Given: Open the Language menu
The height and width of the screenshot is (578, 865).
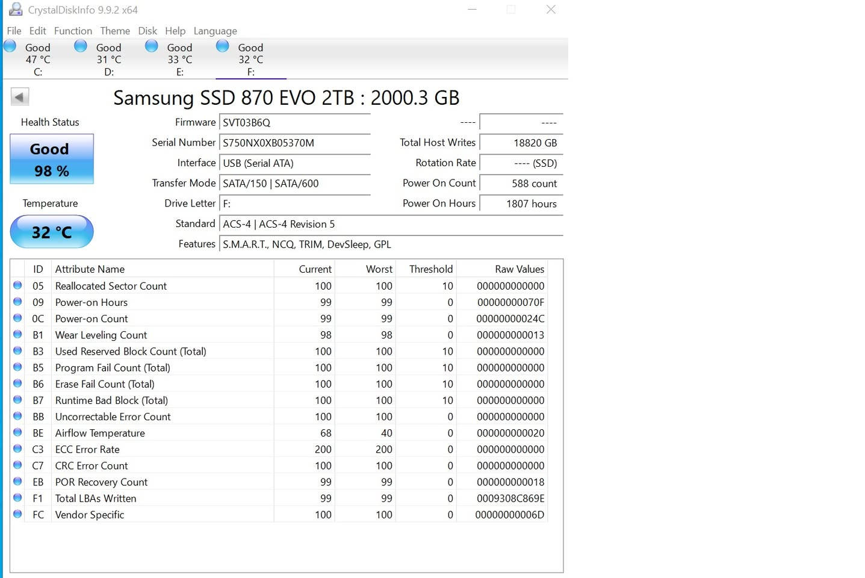Looking at the screenshot, I should pos(215,31).
